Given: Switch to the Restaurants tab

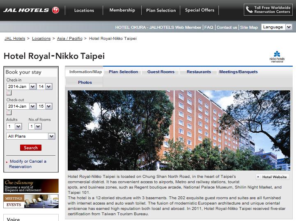Looking at the screenshot, I should point(199,72).
